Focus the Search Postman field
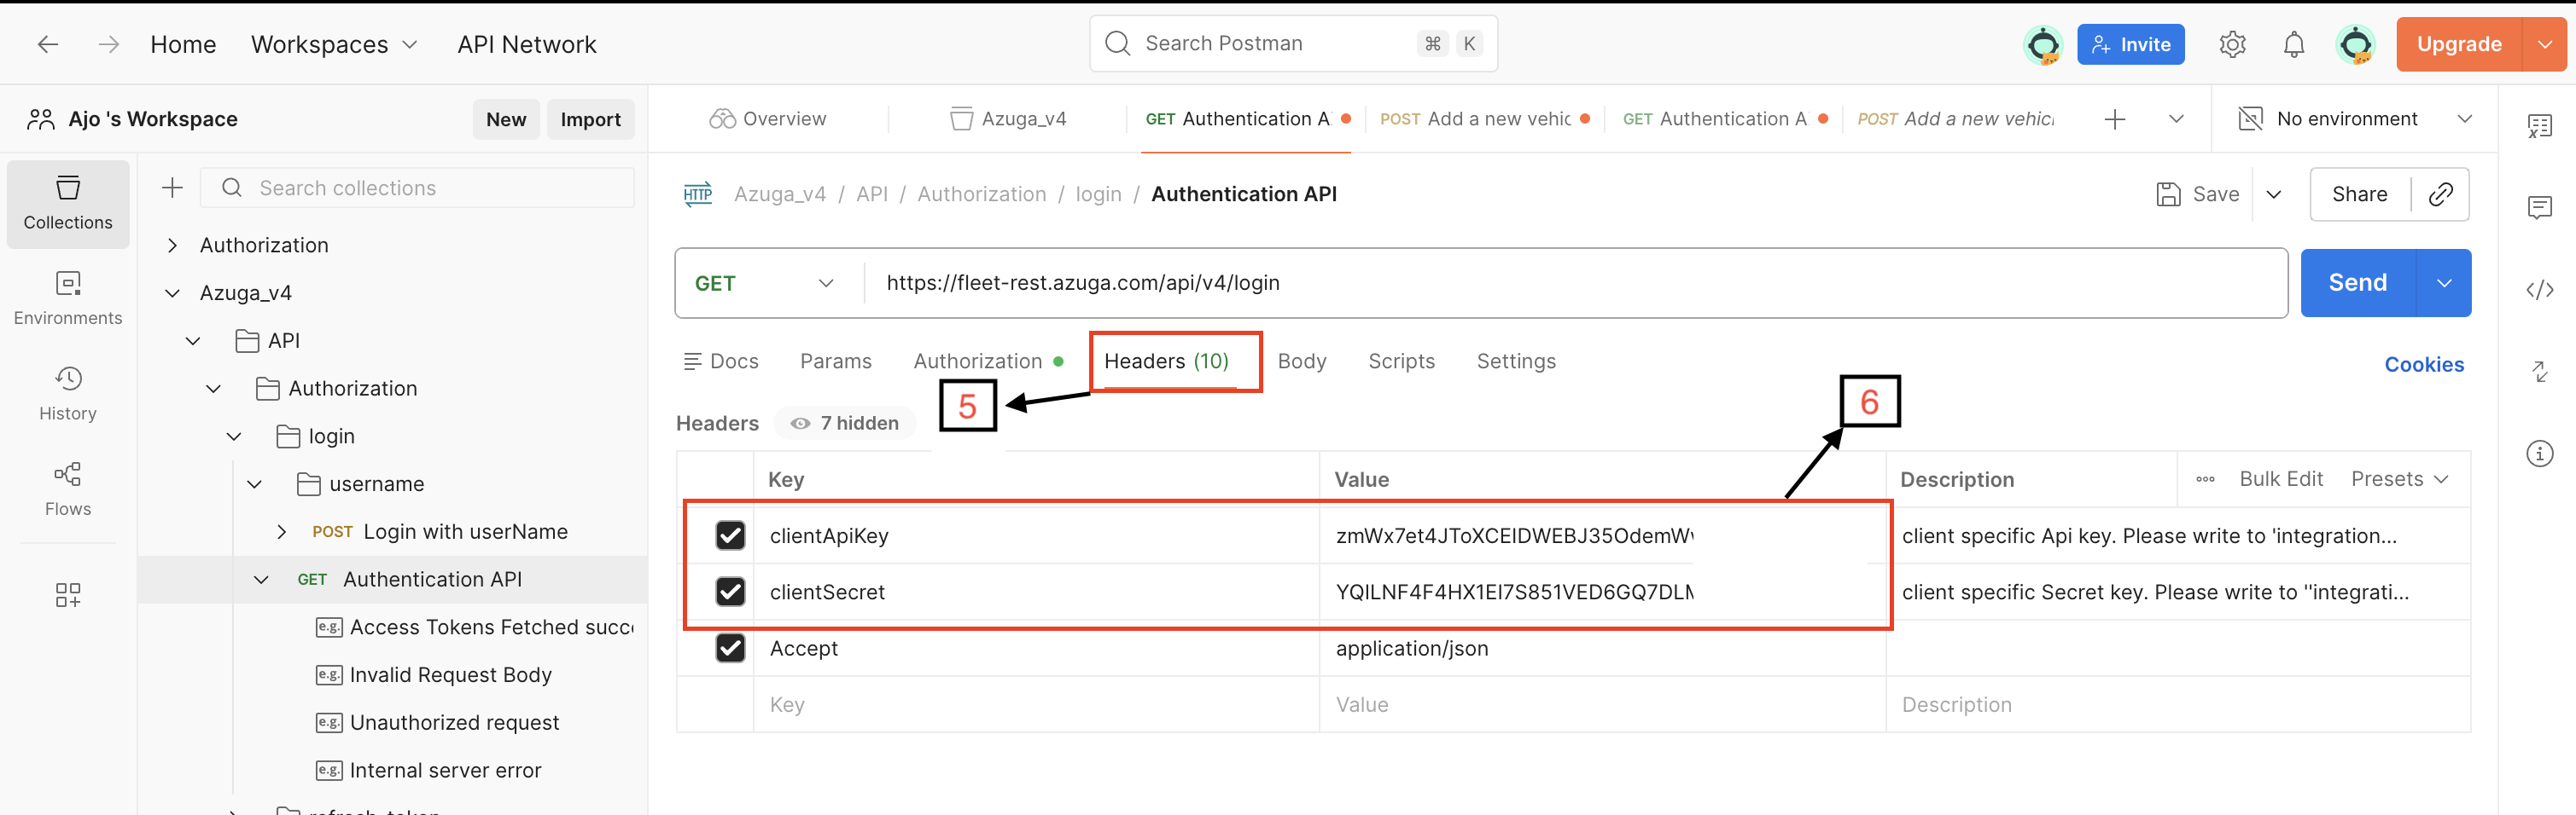 pos(1293,44)
